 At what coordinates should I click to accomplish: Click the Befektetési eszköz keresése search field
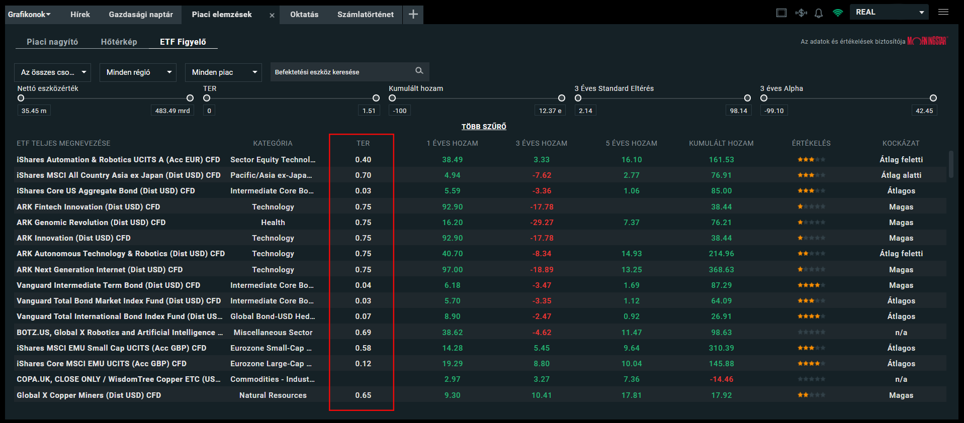(x=342, y=72)
